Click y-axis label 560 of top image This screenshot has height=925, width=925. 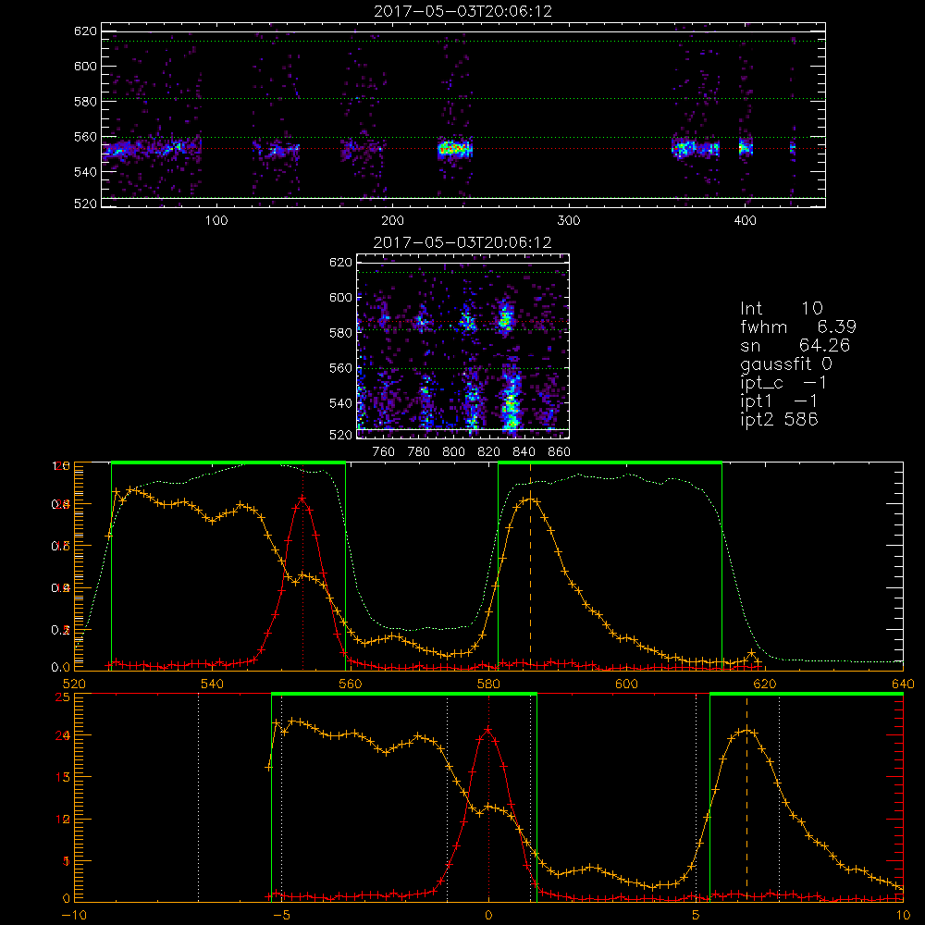85,137
